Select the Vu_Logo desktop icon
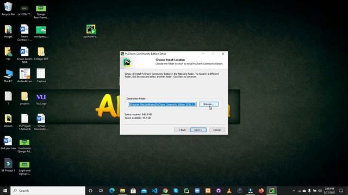Viewport: 348px width, 195px height. [x=41, y=99]
